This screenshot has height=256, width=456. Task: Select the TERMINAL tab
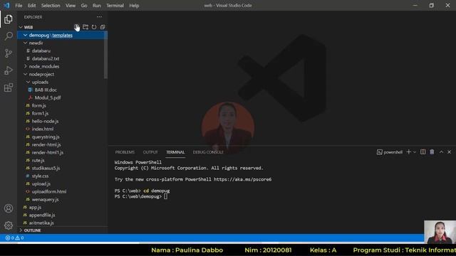[175, 152]
